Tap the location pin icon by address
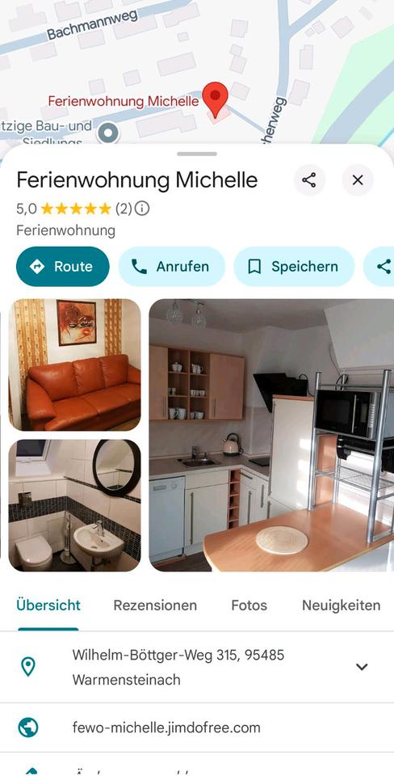This screenshot has height=776, width=394. coord(28,667)
